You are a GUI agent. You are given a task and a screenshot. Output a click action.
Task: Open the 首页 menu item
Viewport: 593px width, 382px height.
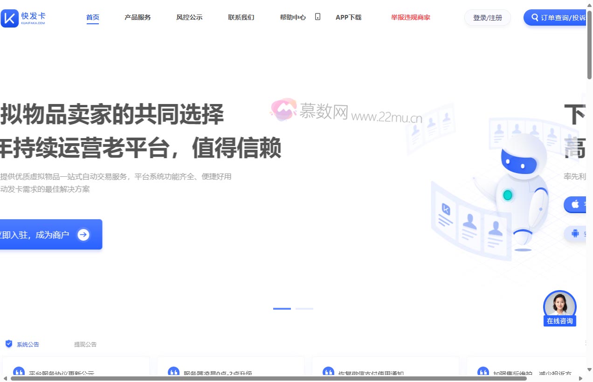[92, 17]
